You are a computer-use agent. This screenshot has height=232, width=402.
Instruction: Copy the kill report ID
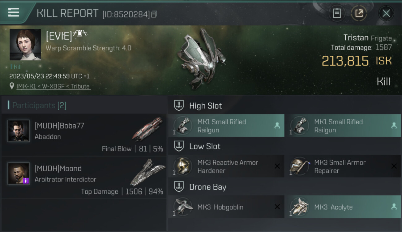[x=154, y=14]
